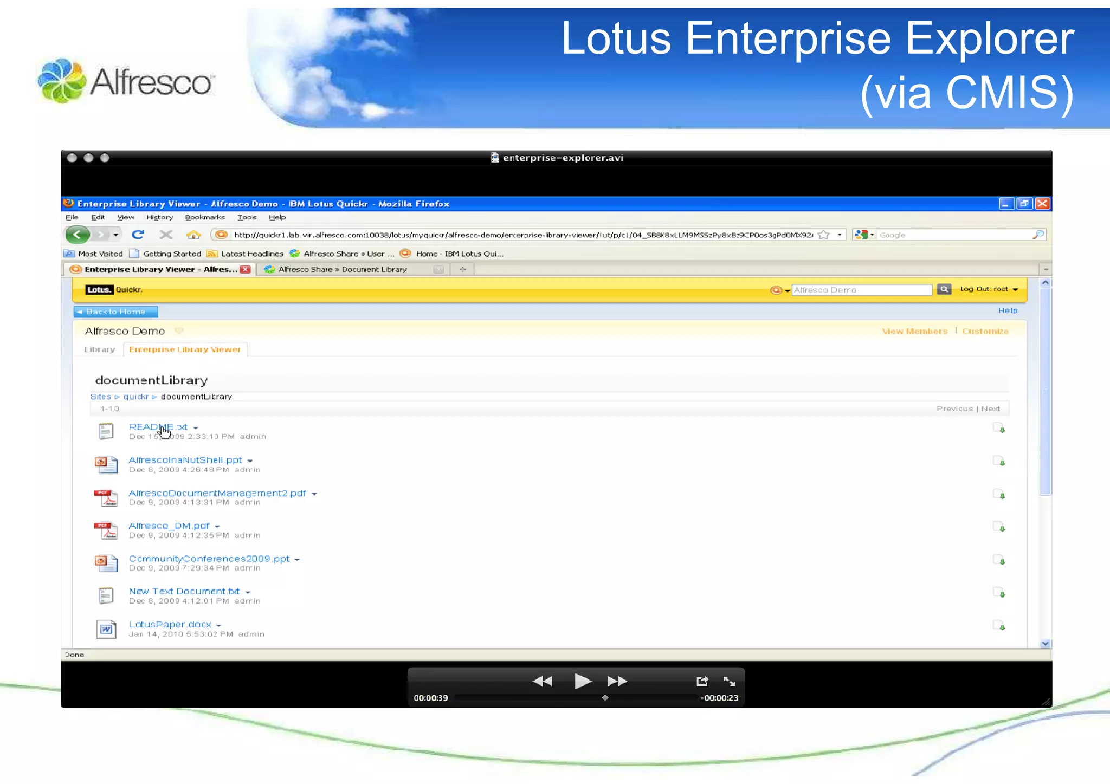This screenshot has height=784, width=1110.
Task: Expand the LotusPaper.docx actions dropdown
Action: click(218, 625)
